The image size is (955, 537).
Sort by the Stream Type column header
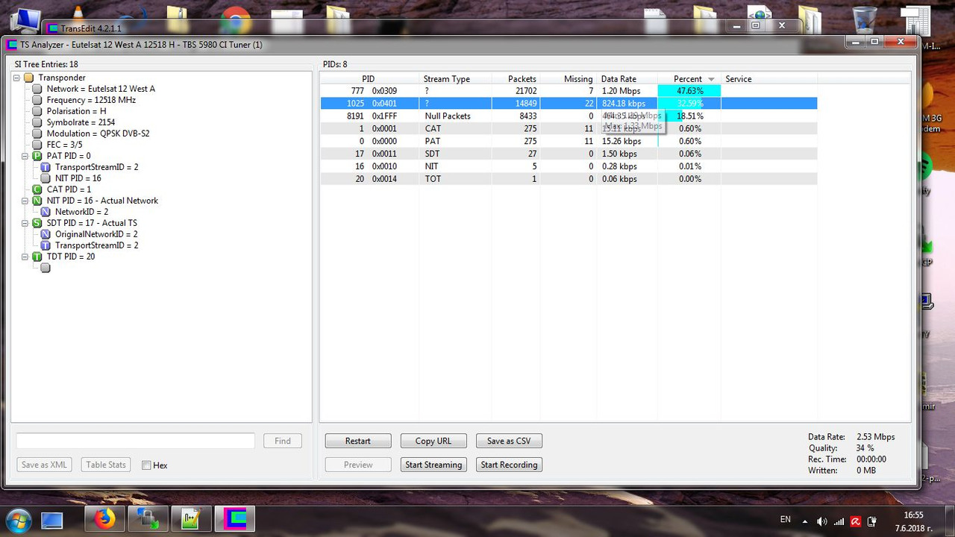click(x=454, y=78)
